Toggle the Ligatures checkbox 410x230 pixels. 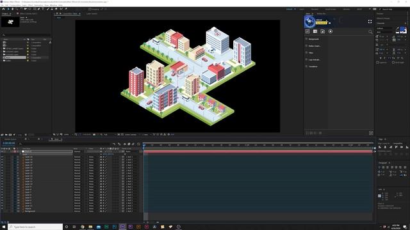[x=377, y=63]
